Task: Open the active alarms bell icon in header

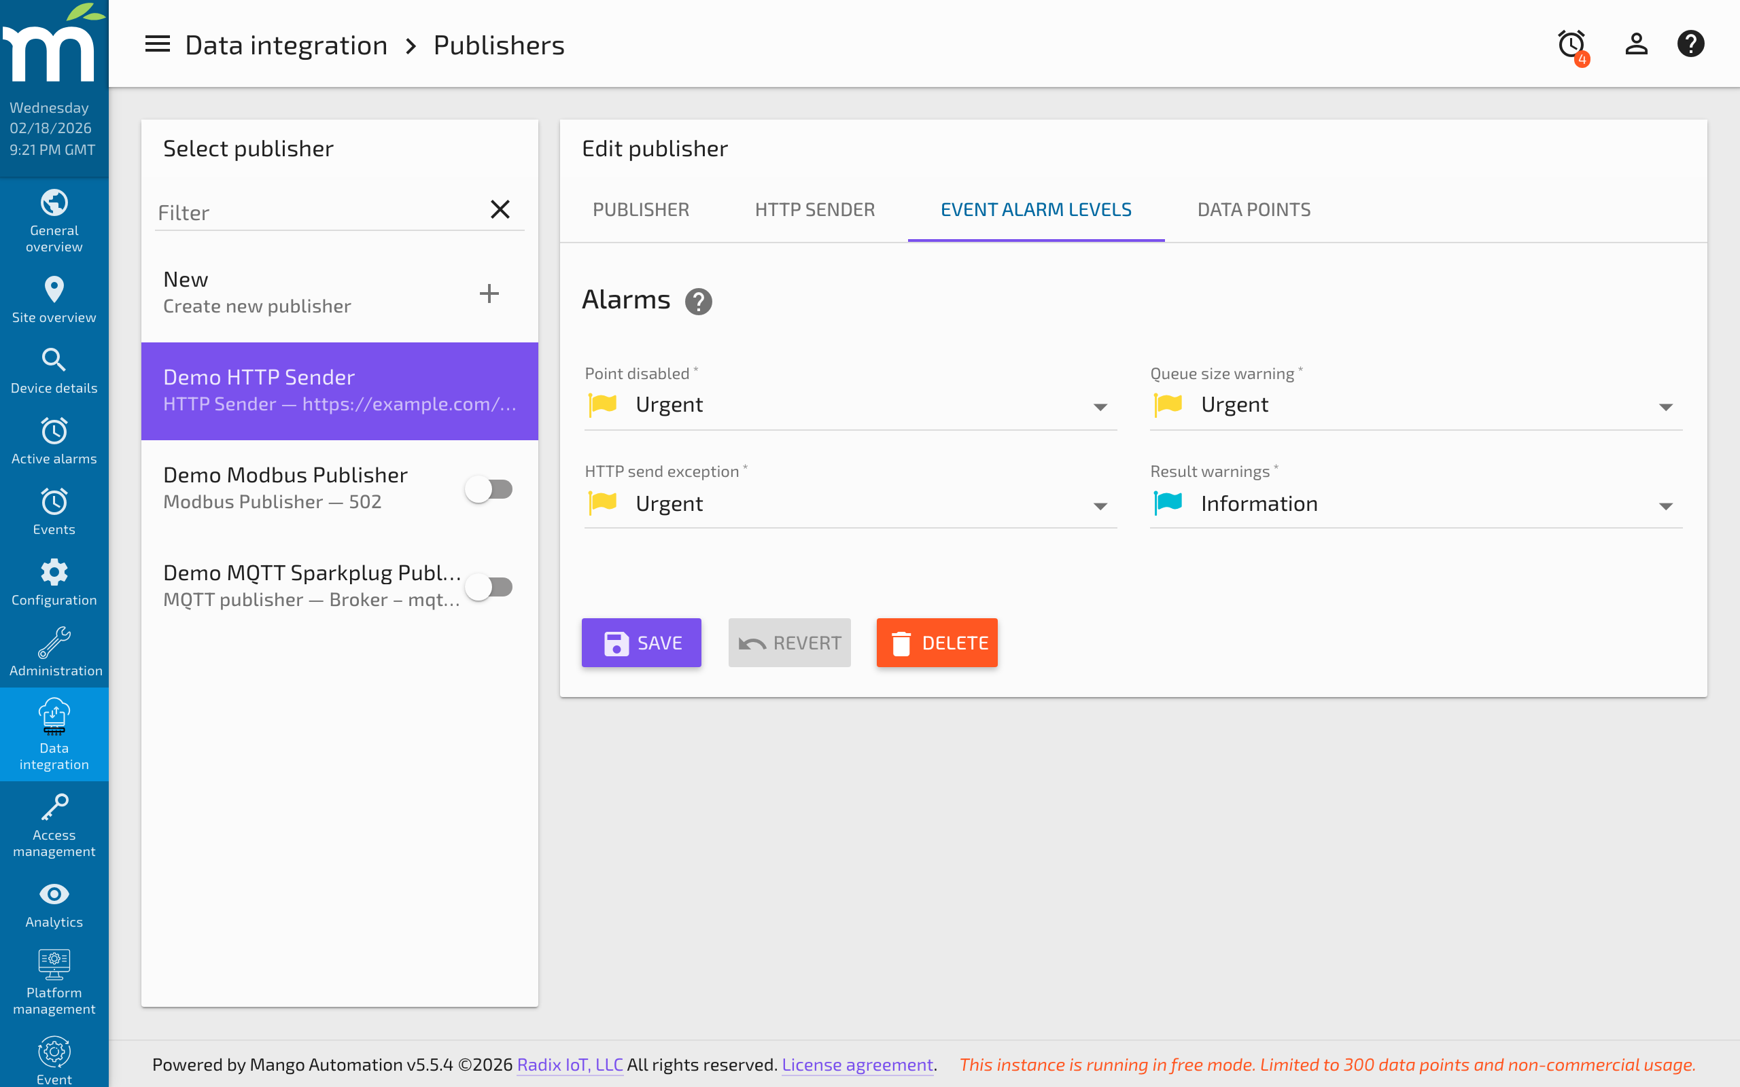Action: (1571, 45)
